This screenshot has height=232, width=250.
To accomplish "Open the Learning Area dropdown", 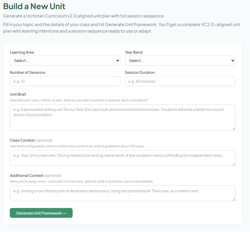I will click(x=65, y=60).
